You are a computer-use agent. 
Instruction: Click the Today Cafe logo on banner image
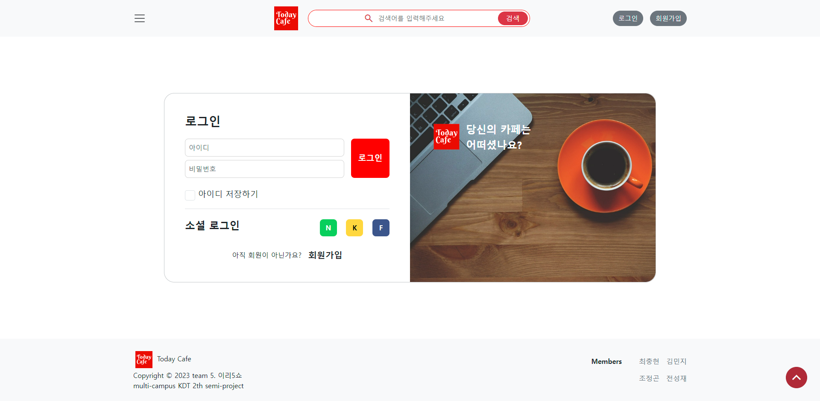point(446,137)
